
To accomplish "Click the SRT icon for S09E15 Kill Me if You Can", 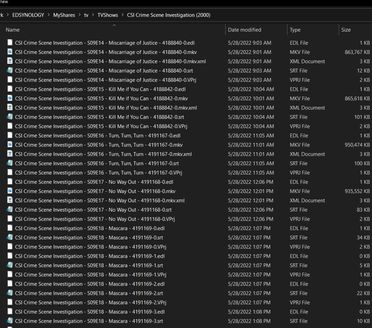I will (10, 117).
